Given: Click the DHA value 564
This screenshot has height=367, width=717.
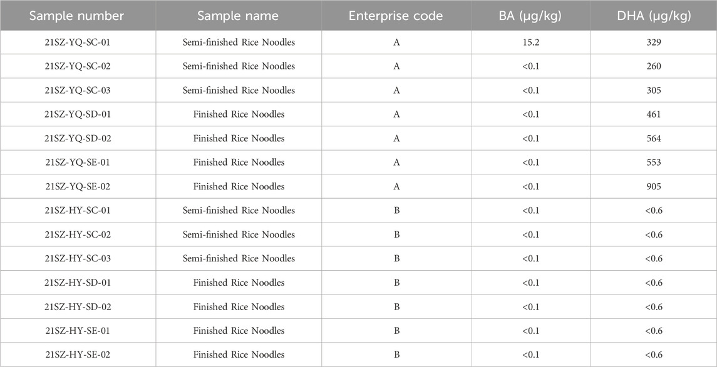Looking at the screenshot, I should (654, 138).
